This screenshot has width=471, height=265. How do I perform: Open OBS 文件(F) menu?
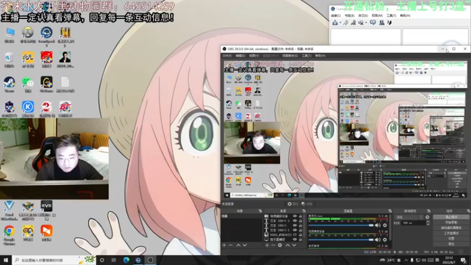click(x=227, y=55)
